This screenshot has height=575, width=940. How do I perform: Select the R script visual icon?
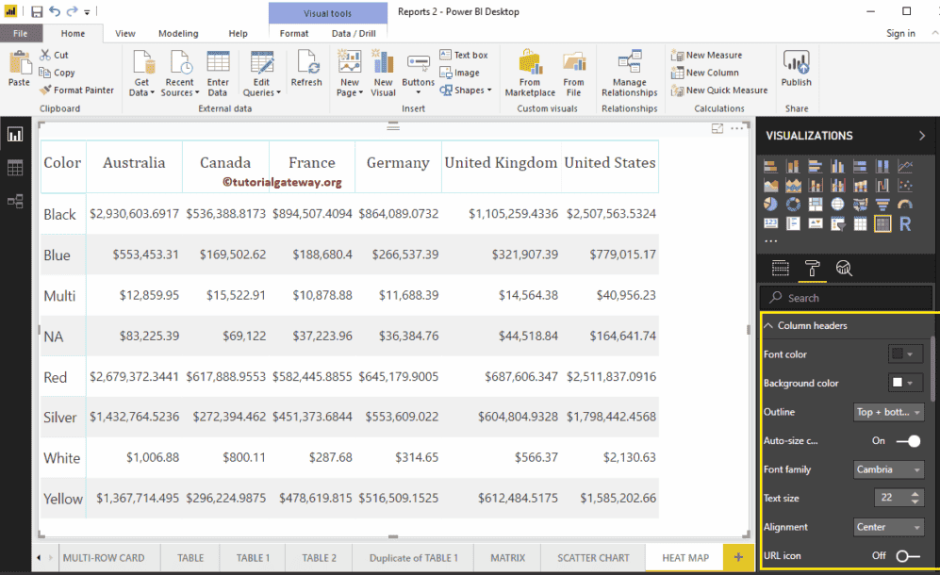906,223
